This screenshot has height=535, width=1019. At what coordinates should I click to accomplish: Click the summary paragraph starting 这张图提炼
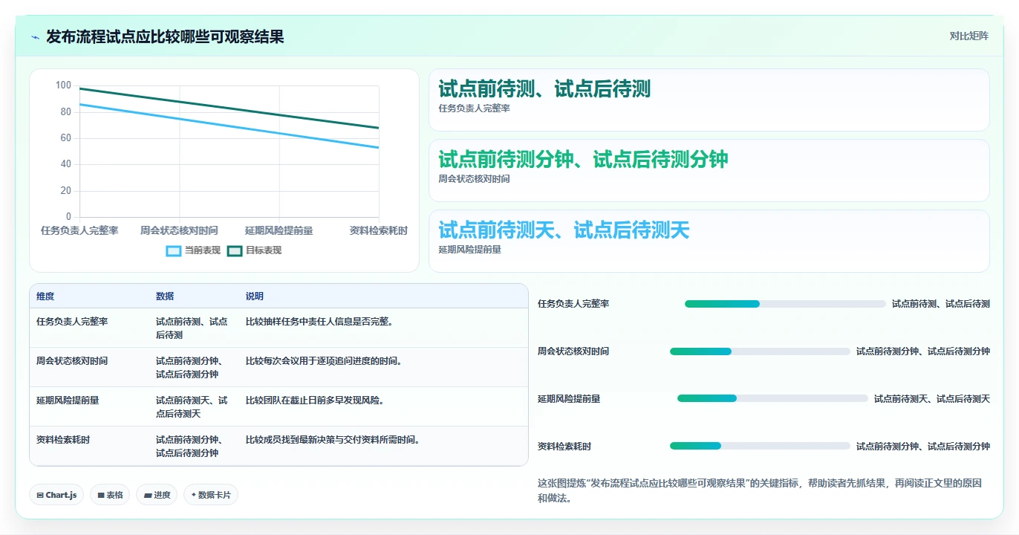click(x=760, y=490)
